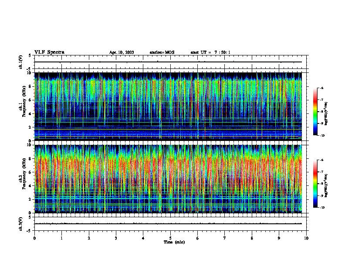Click tick label "6" on the Time axis
This screenshot has height=267, width=345.
198,238
